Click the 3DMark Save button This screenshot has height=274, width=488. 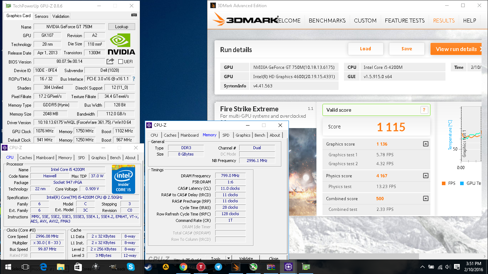pyautogui.click(x=406, y=49)
